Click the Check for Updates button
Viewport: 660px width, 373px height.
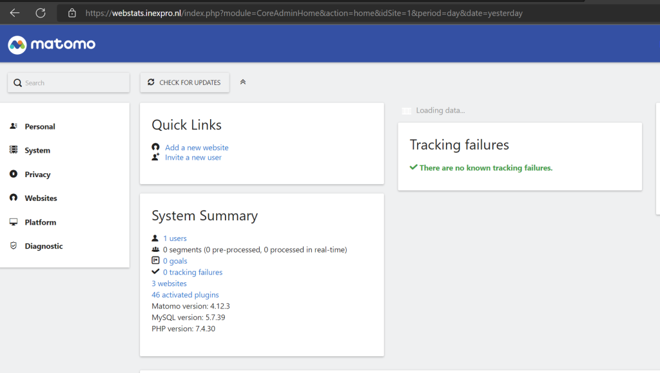coord(185,82)
